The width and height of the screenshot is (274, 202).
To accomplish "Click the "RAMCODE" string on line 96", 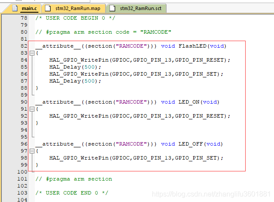I will click(131, 144).
